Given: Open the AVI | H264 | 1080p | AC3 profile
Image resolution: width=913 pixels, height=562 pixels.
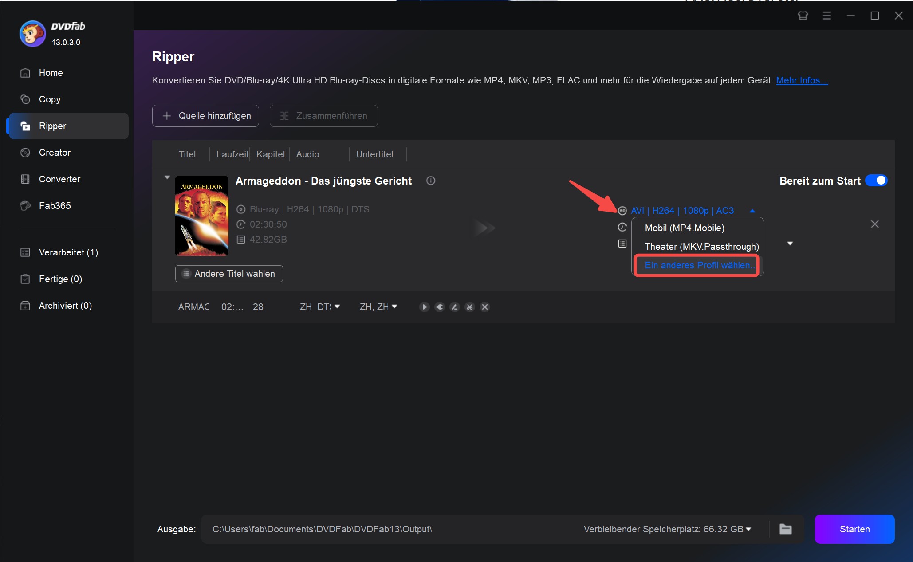Looking at the screenshot, I should click(x=682, y=211).
